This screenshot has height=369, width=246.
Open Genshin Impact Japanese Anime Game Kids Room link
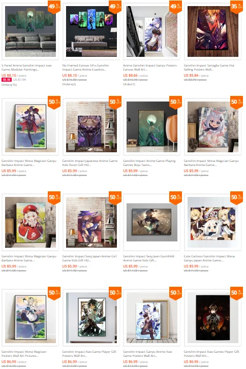90,163
